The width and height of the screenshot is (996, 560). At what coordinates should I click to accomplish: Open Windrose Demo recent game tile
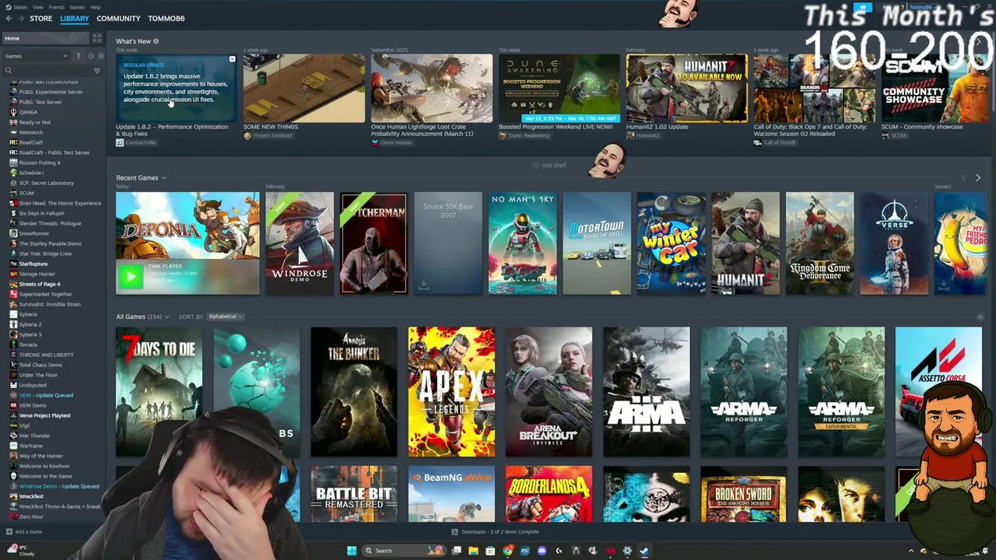coord(300,243)
